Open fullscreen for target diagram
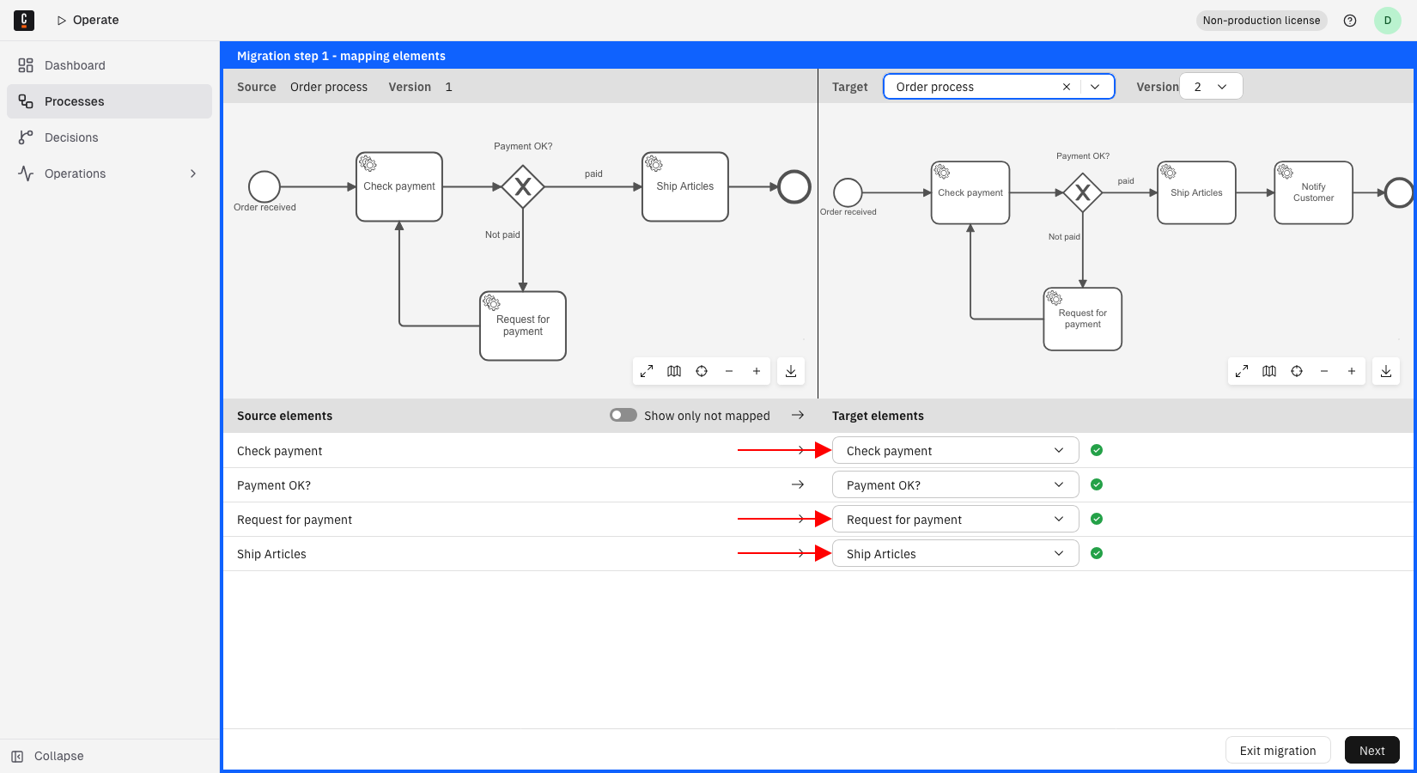Viewport: 1417px width, 773px height. 1242,371
